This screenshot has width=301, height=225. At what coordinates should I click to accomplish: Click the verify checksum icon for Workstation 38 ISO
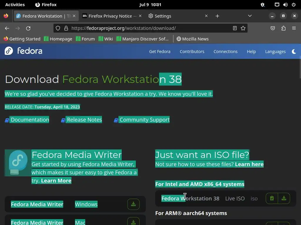tap(272, 198)
